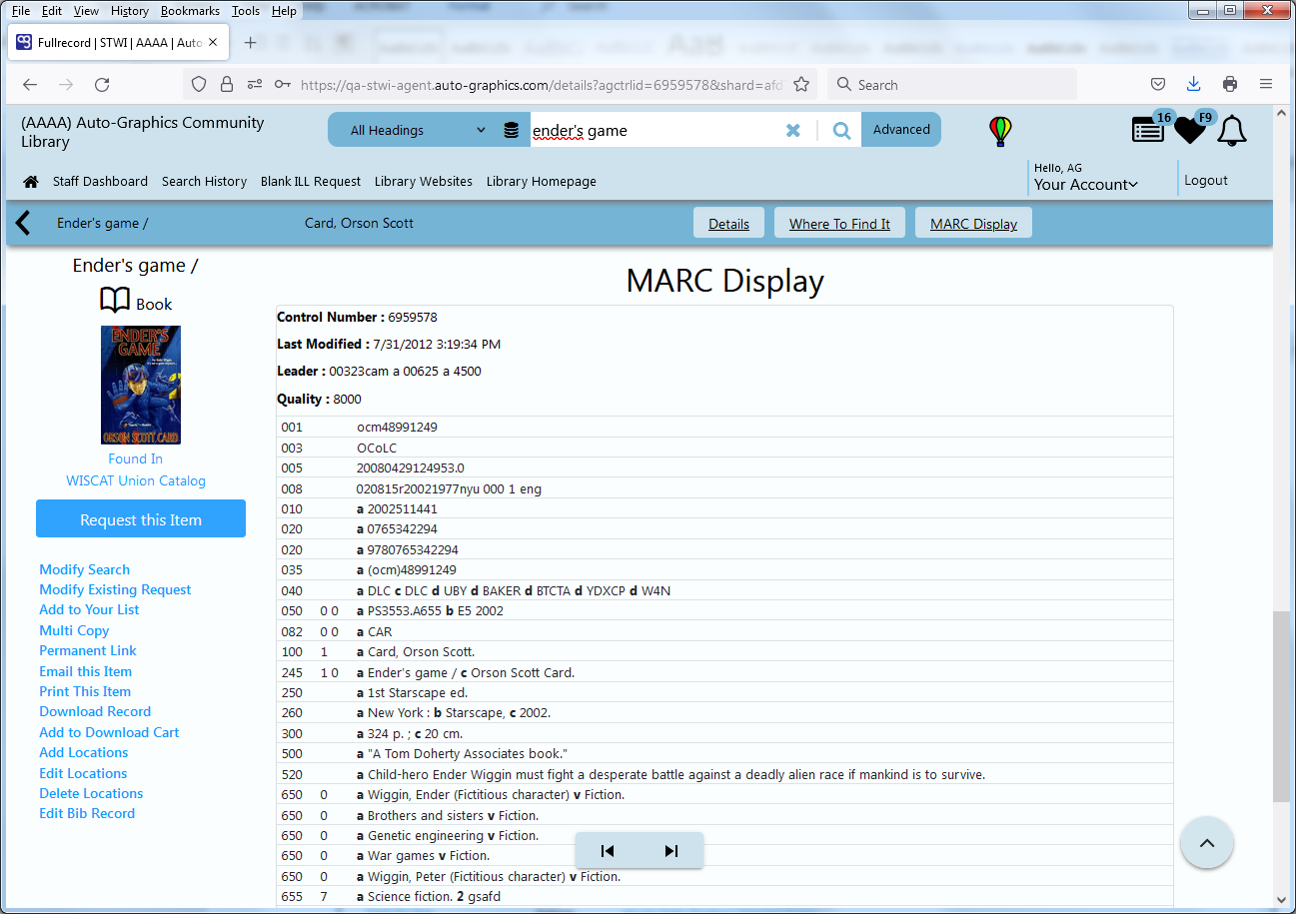Click the Book format icon

115,300
